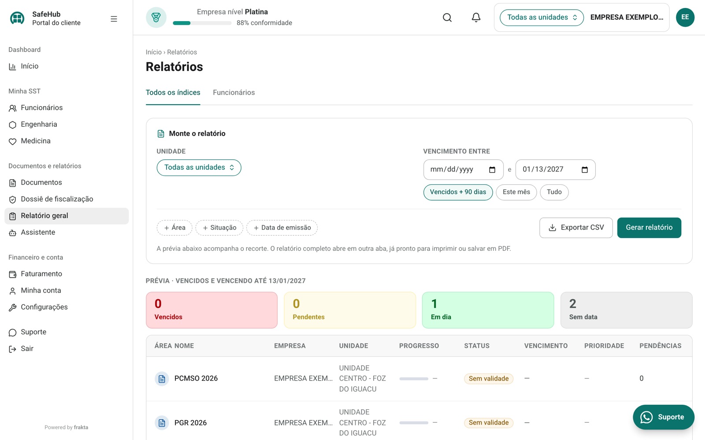
Task: Click the frakta link in footer
Action: (x=81, y=428)
